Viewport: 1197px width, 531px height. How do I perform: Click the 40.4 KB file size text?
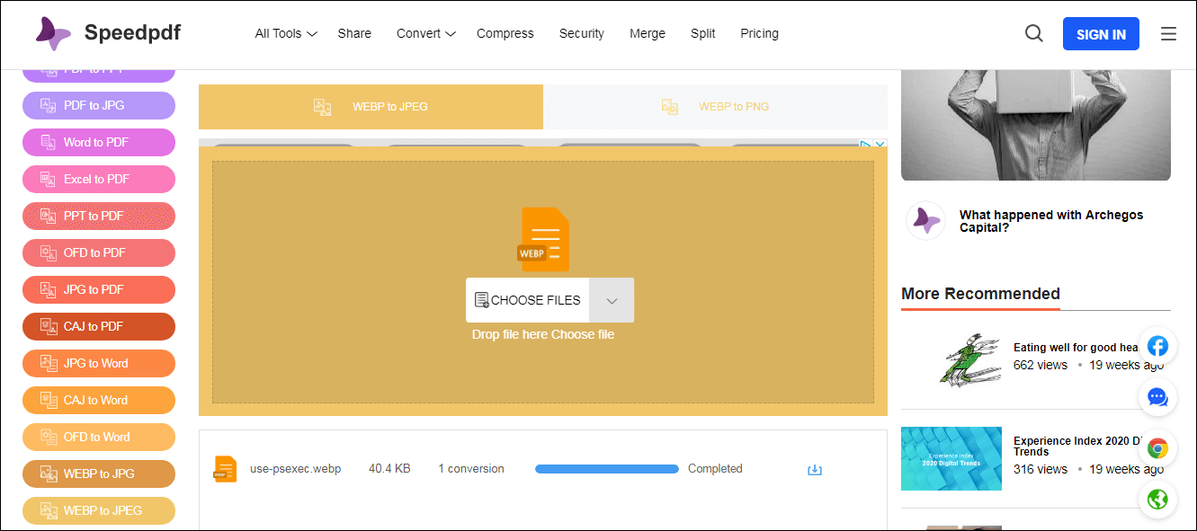[389, 469]
